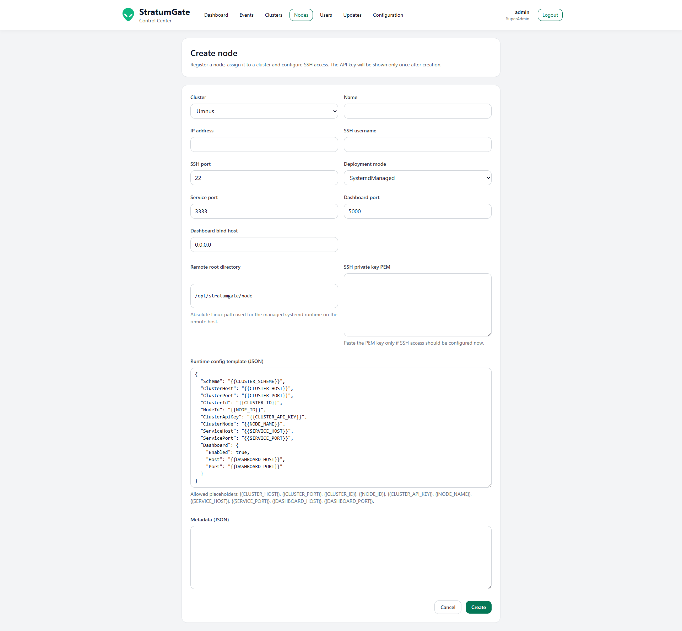Viewport: 682px width, 631px height.
Task: Expand the Deployment mode SystemdManaged dropdown
Action: (417, 178)
